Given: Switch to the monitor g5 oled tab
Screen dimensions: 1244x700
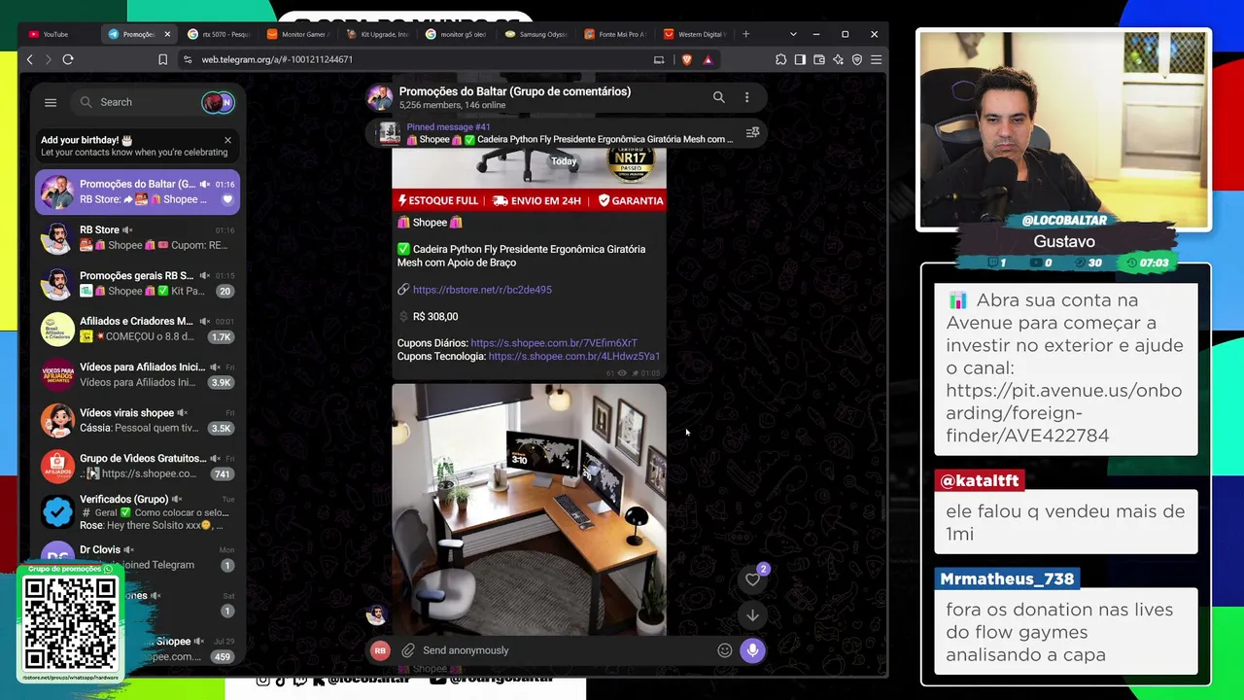Looking at the screenshot, I should pos(458,34).
